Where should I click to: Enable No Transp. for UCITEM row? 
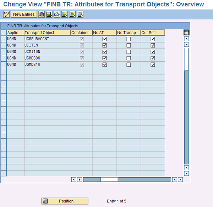point(129,45)
